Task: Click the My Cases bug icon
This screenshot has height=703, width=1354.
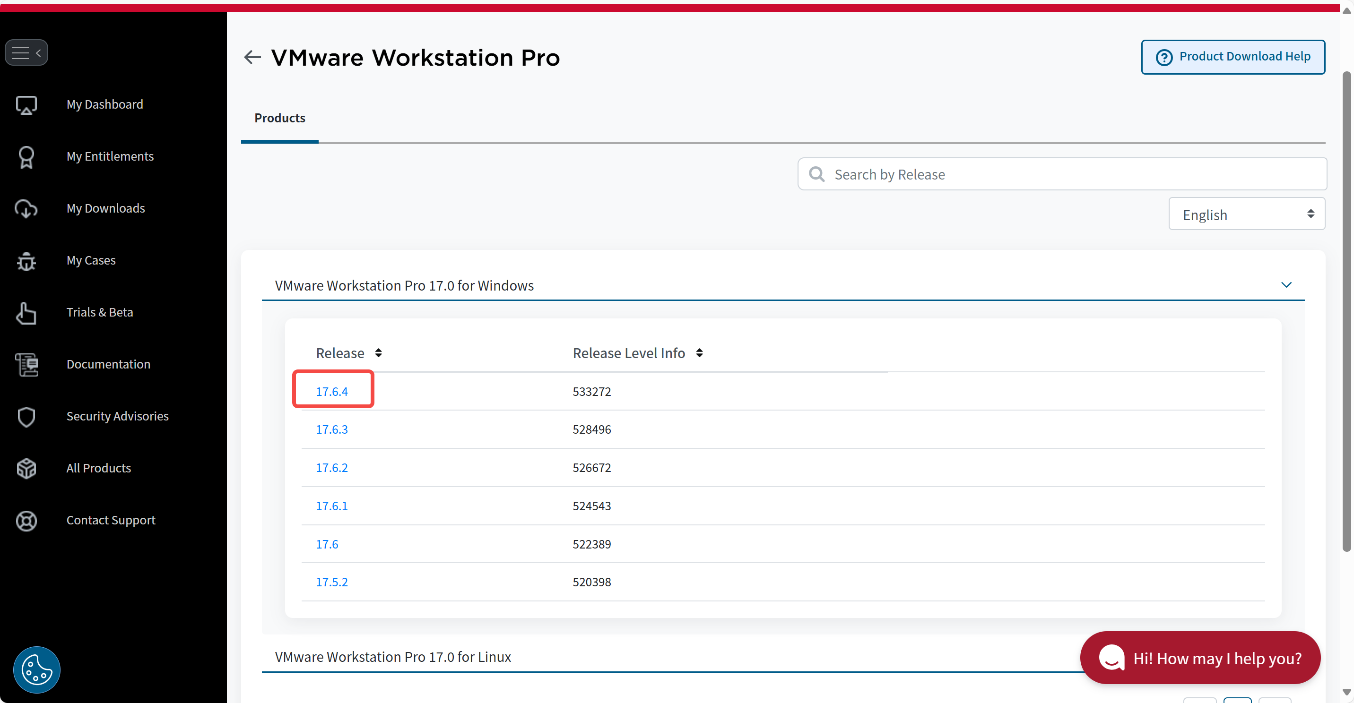Action: point(26,261)
